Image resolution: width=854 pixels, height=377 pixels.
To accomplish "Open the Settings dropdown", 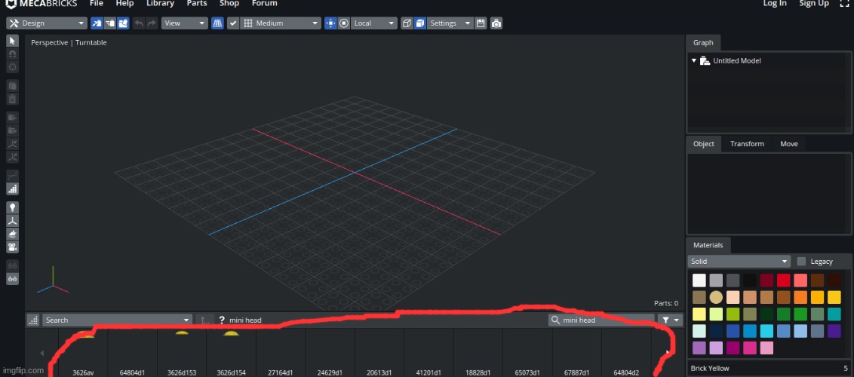I will (x=450, y=23).
